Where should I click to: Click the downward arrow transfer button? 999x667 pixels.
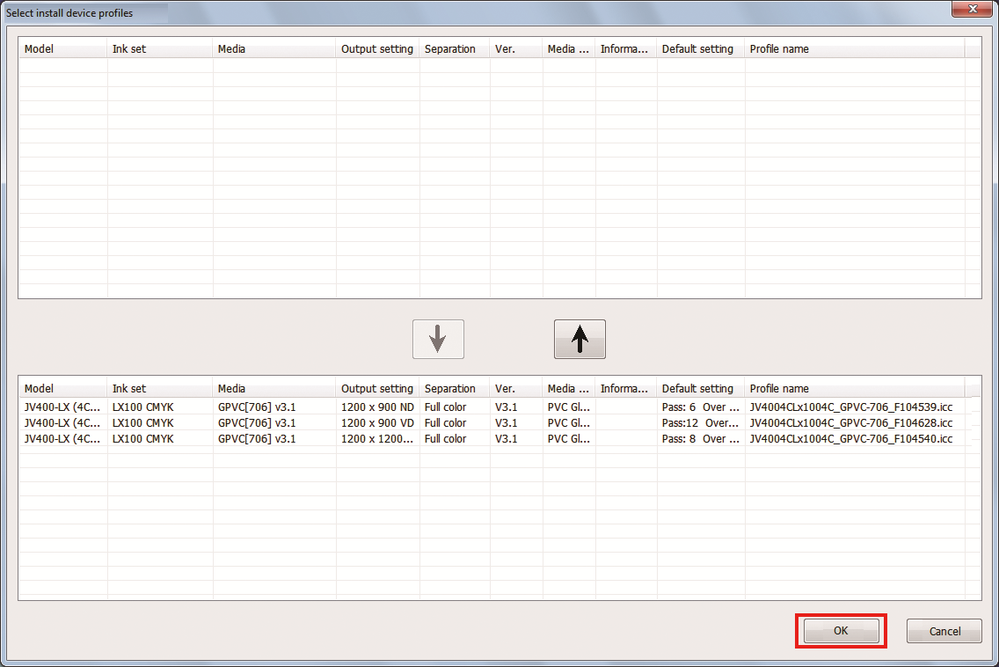(x=438, y=339)
